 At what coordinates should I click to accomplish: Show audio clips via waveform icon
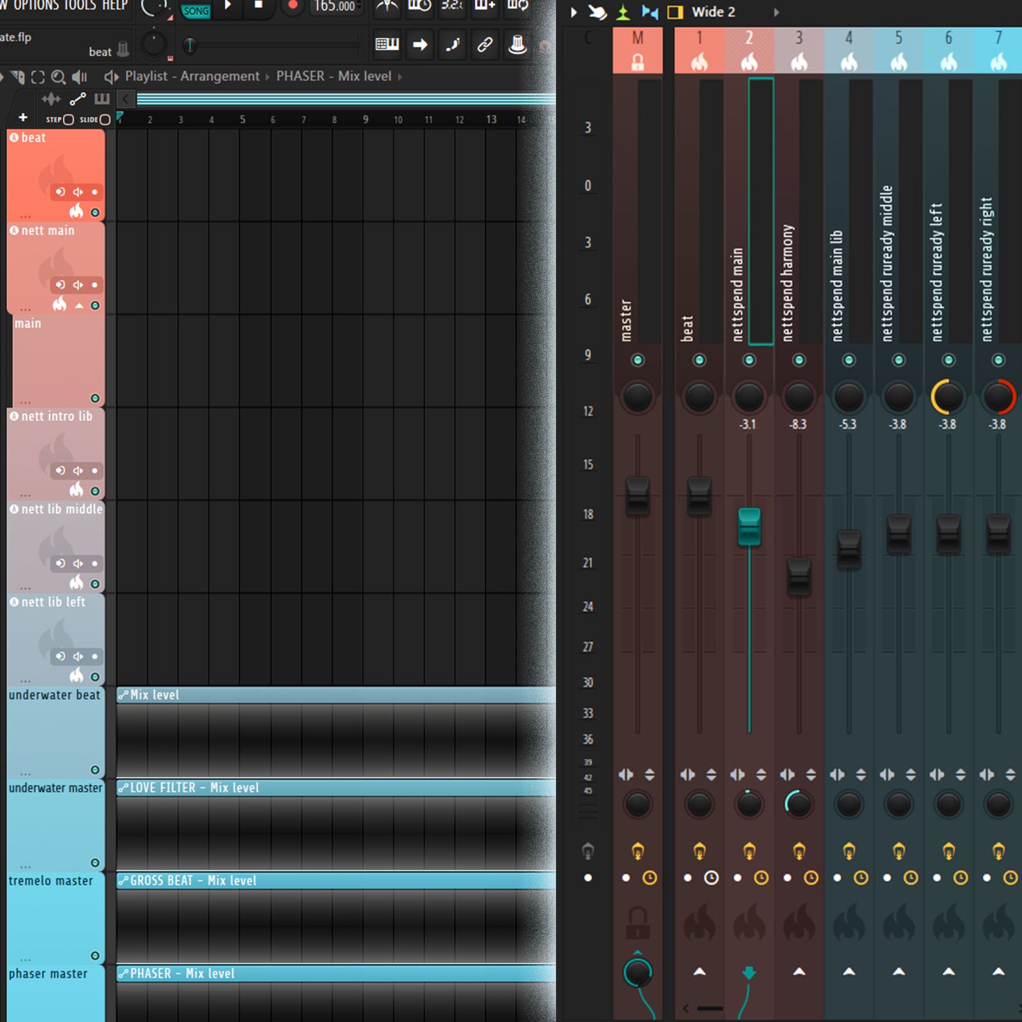(x=51, y=99)
